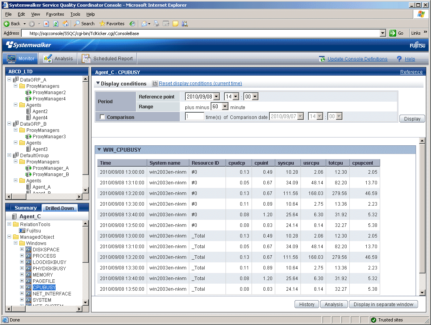The height and width of the screenshot is (325, 431).
Task: Click the Scheduled Report calendar icon
Action: click(86, 58)
